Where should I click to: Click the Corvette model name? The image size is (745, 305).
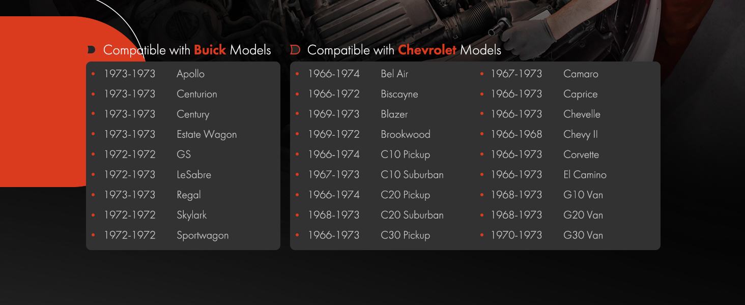point(581,155)
